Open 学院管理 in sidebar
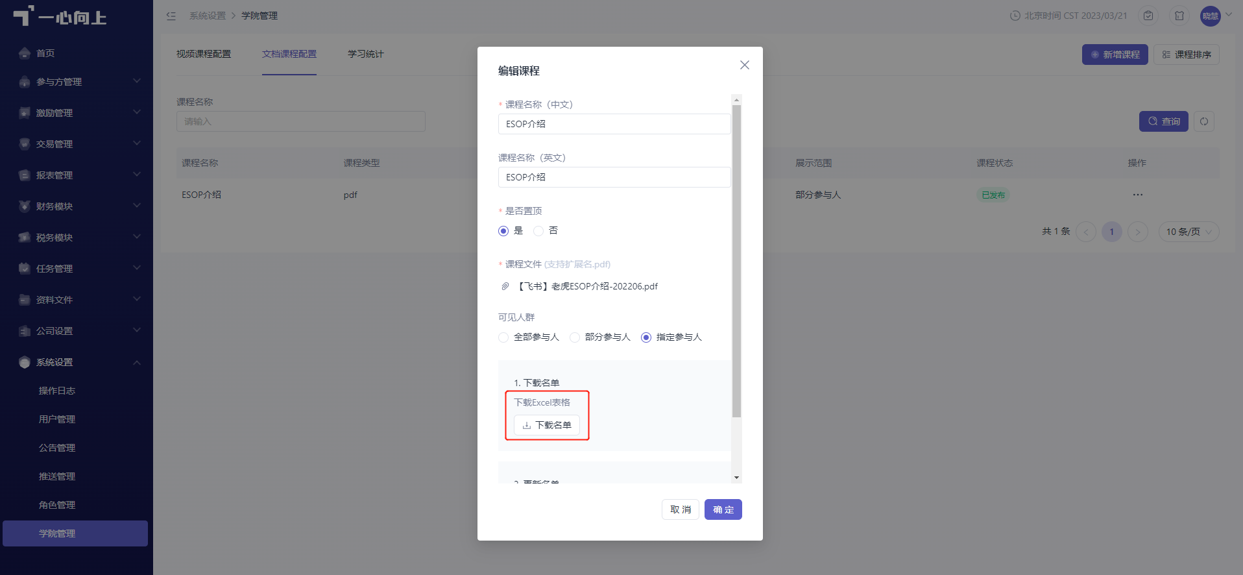 (x=75, y=533)
